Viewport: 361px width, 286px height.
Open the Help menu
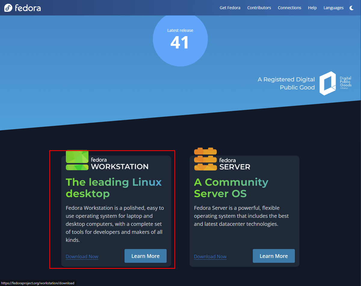coord(312,8)
